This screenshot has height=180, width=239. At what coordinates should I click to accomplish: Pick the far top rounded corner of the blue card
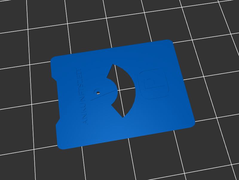tap(169, 42)
